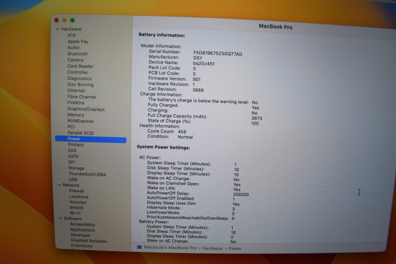
Task: Open Wi-Fi under Network
Action: point(75,213)
